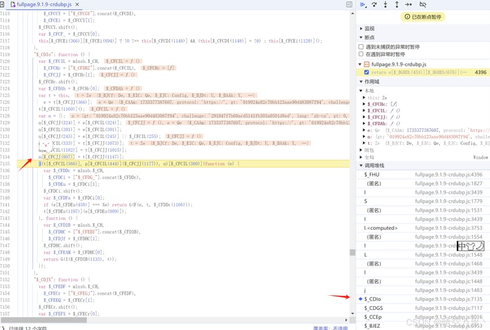Image resolution: width=490 pixels, height=330 pixels.
Task: Expand the $_CFCHc scope variable
Action: [364, 104]
